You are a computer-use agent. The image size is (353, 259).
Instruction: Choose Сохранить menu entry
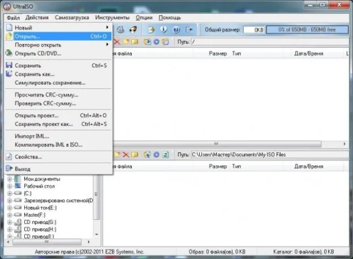point(58,66)
